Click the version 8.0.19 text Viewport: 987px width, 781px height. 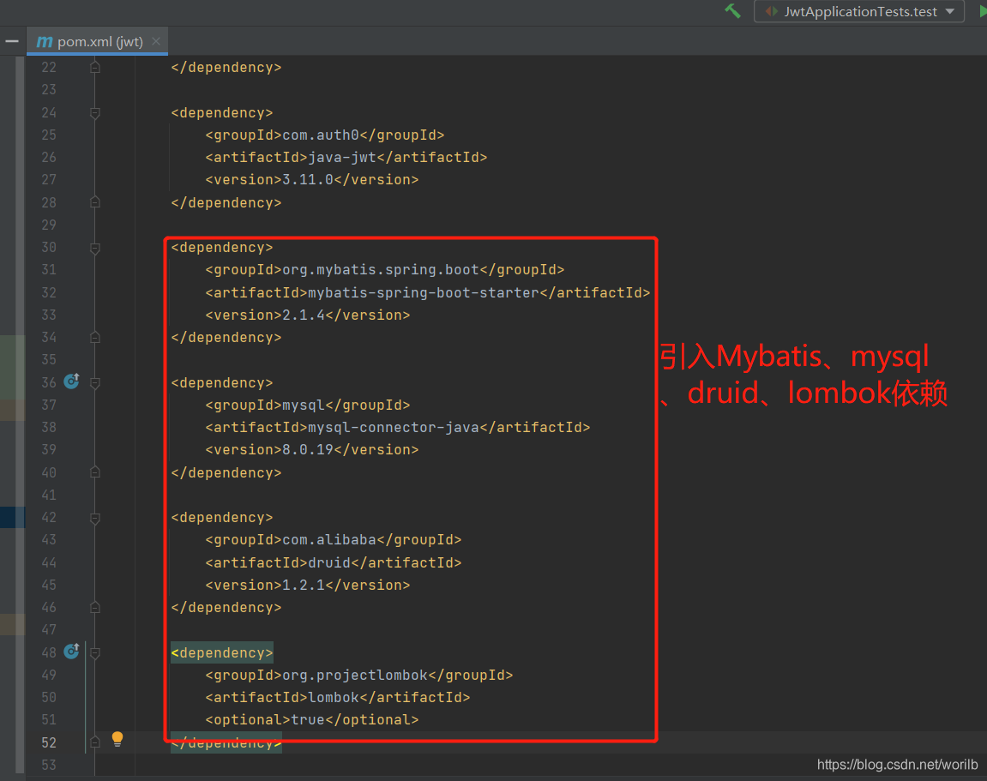pos(308,450)
